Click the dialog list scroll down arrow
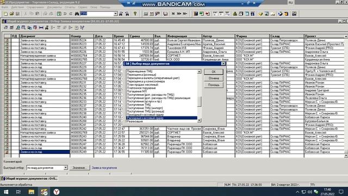Image resolution: width=348 pixels, height=196 pixels. [x=199, y=120]
